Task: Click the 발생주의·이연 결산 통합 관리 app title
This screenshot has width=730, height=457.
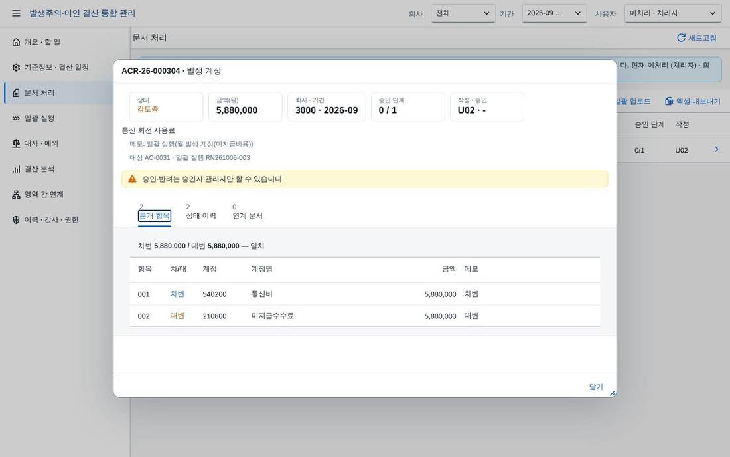Action: [x=82, y=13]
